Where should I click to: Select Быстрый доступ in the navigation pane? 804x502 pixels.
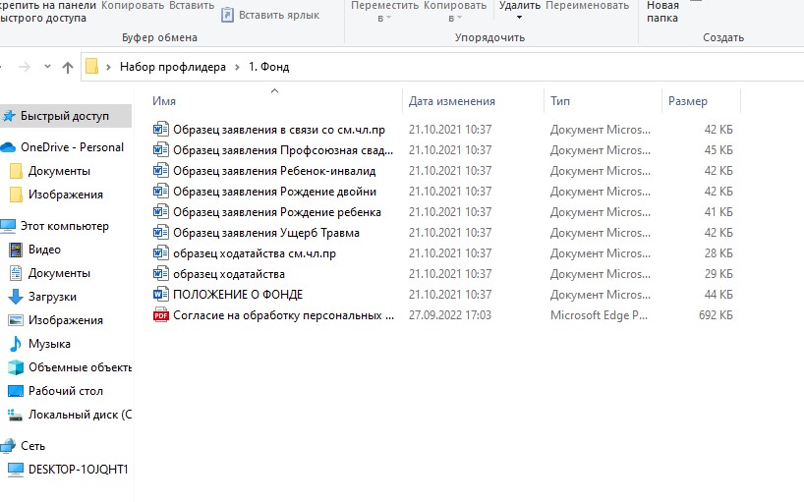click(64, 116)
